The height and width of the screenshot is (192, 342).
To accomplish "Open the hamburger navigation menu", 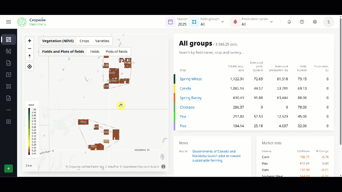I will pyautogui.click(x=9, y=22).
